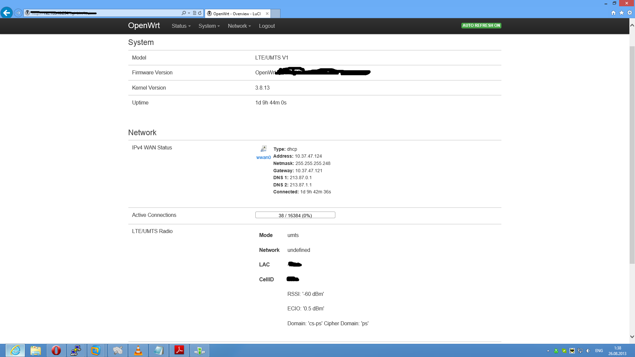Select the gateway value 10.37.47.121
The image size is (635, 357).
coord(309,171)
